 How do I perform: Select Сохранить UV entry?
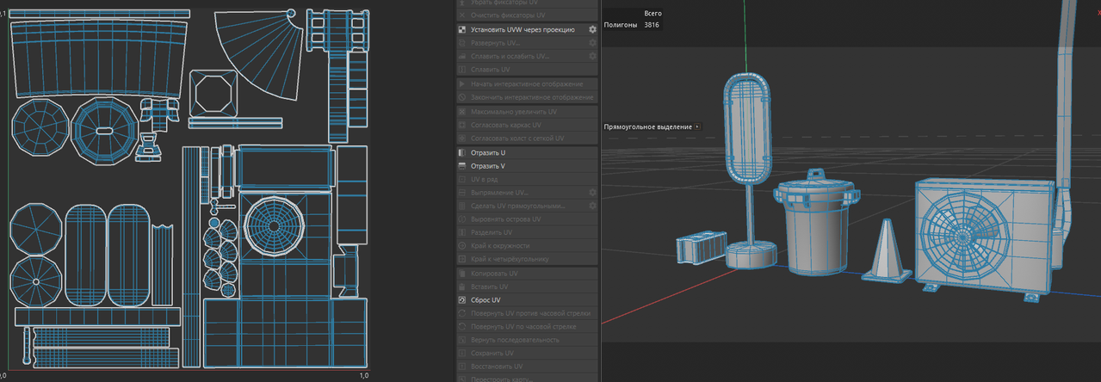[x=527, y=354]
